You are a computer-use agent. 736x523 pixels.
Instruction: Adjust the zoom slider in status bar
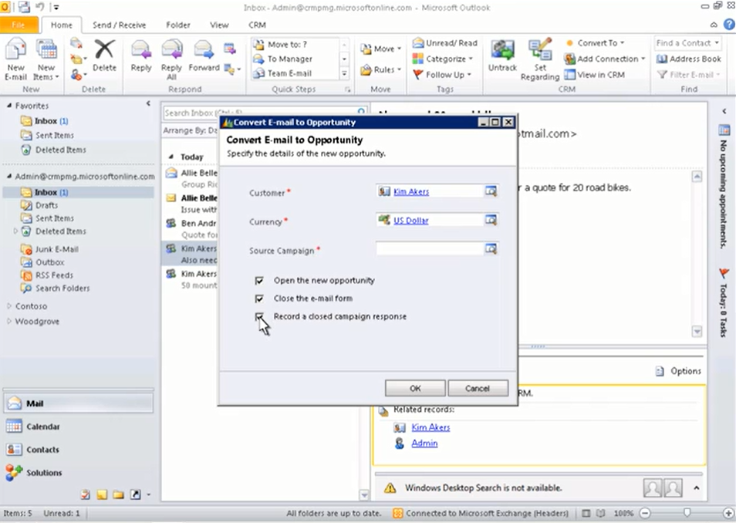tap(687, 513)
